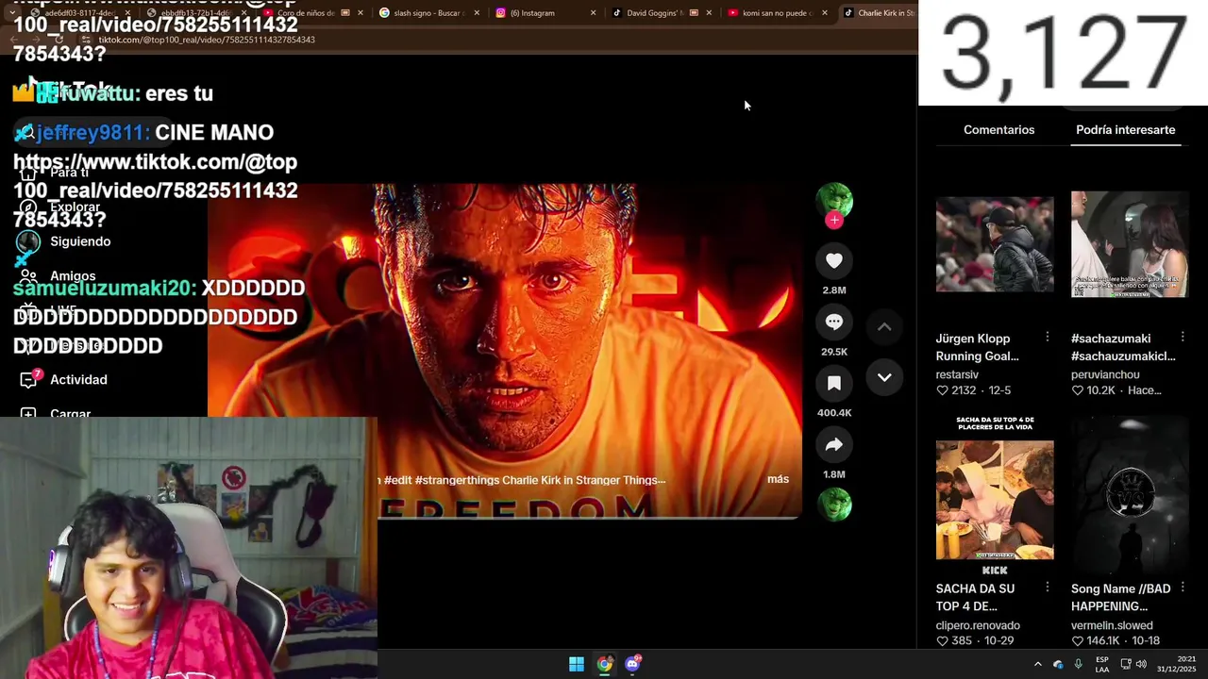The height and width of the screenshot is (679, 1208).
Task: Go to the next video with down chevron
Action: point(884,377)
